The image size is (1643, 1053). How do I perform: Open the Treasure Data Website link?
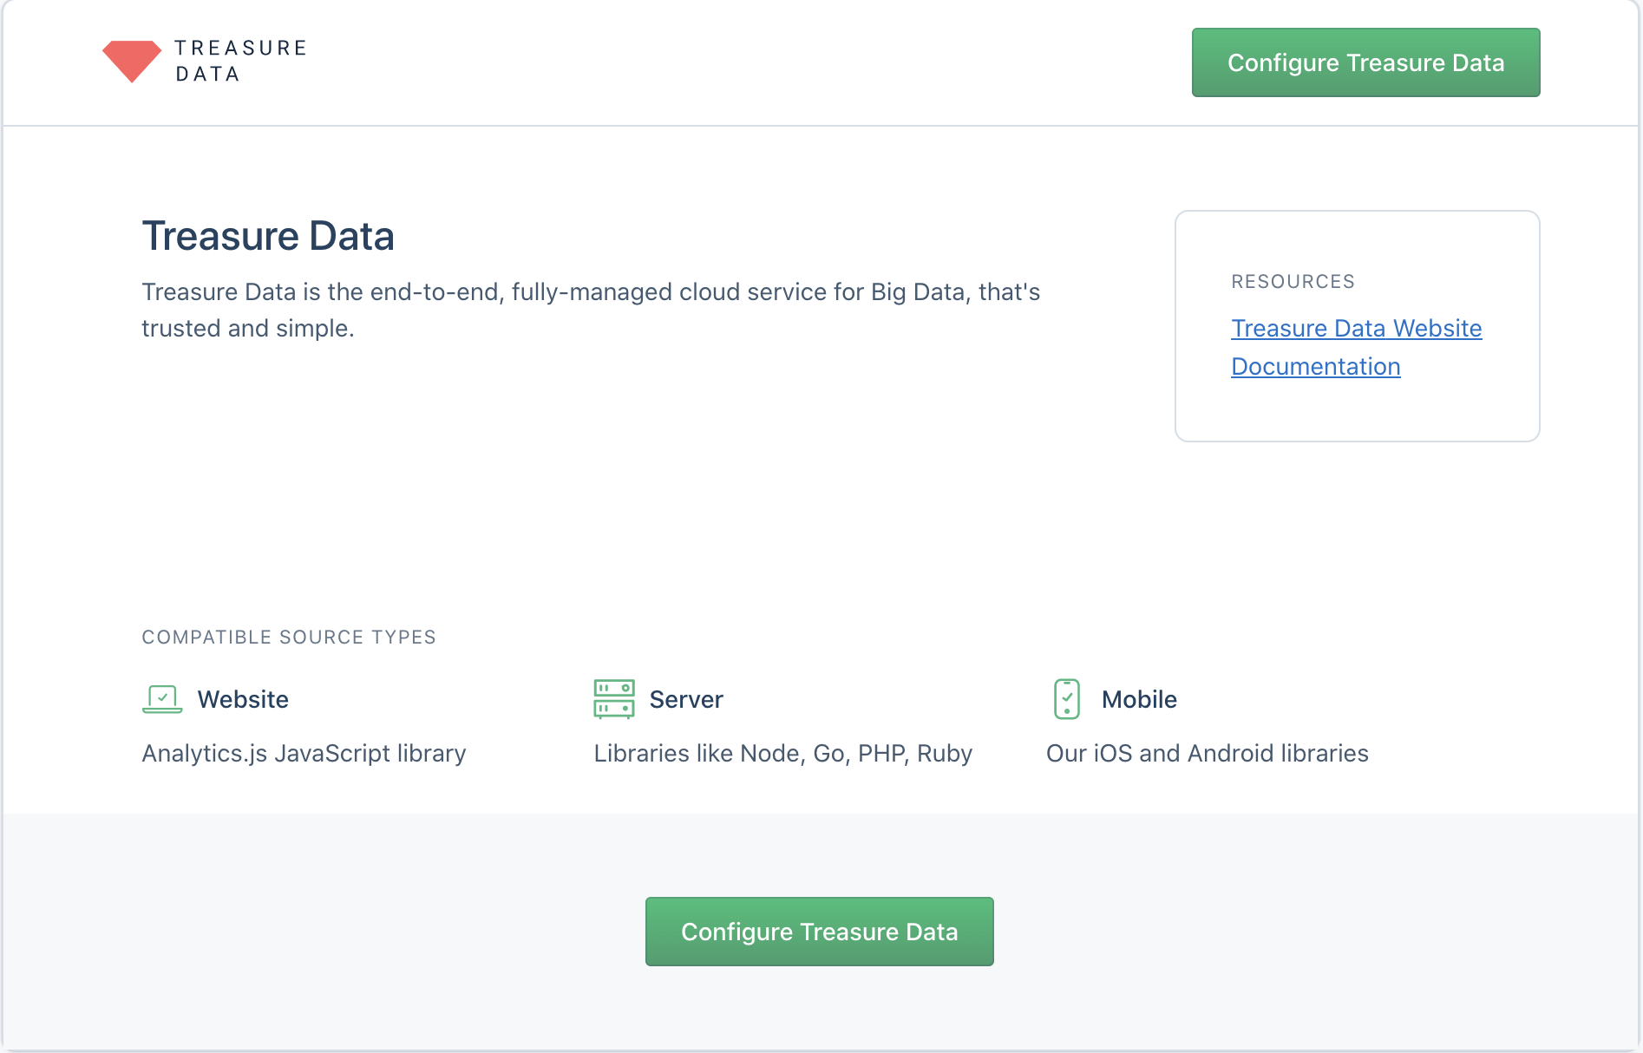tap(1356, 329)
